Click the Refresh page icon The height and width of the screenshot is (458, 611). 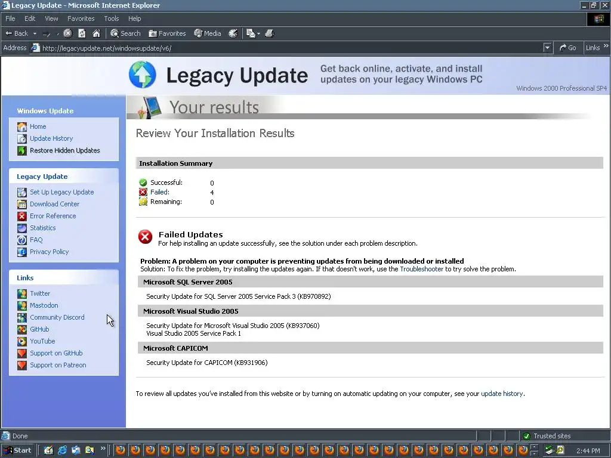tap(82, 33)
